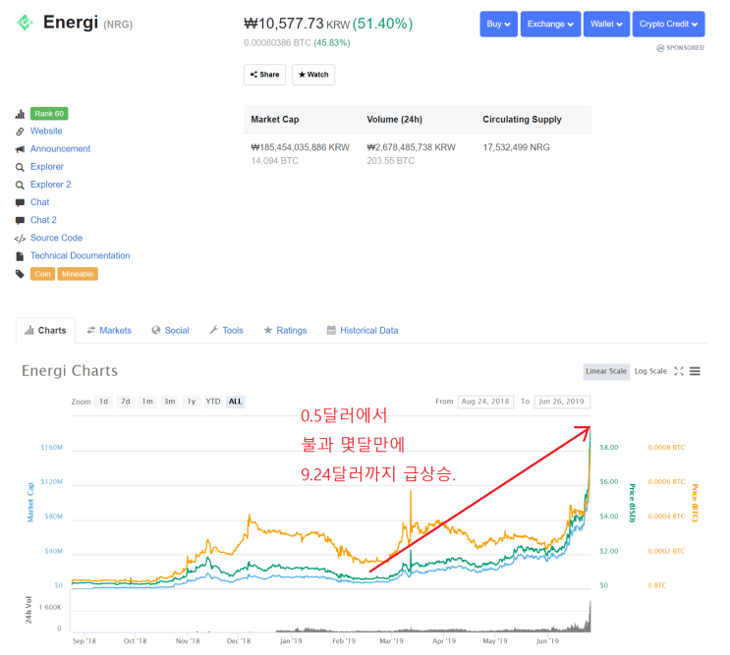Click the 17,532,499 NRG circulating supply value
Image resolution: width=730 pixels, height=655 pixels.
coord(516,147)
